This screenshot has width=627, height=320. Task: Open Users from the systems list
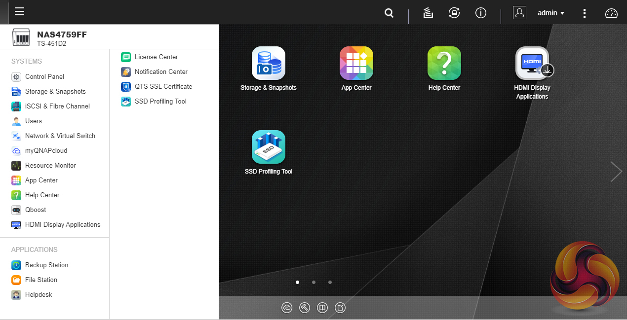click(27, 121)
